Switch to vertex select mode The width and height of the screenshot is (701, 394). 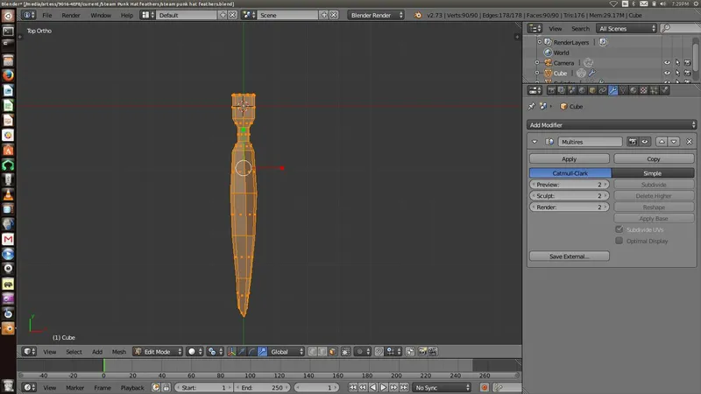point(312,352)
